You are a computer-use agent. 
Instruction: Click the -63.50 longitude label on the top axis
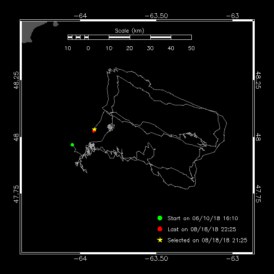(x=156, y=16)
